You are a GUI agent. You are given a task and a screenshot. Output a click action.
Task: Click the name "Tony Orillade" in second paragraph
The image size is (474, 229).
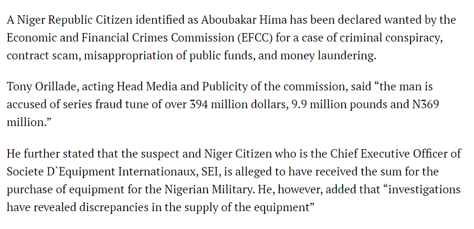point(43,87)
